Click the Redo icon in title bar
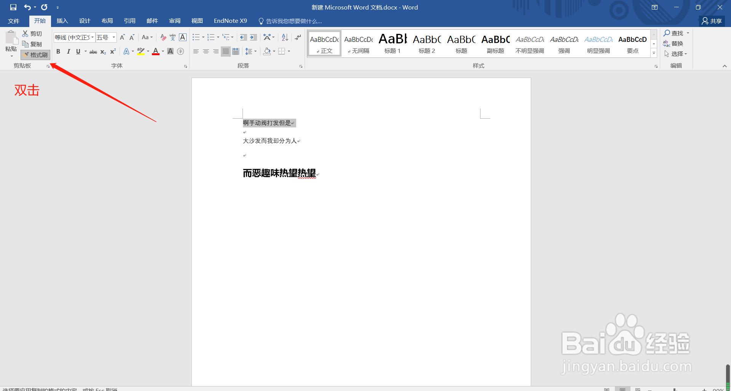The width and height of the screenshot is (731, 391). point(44,7)
